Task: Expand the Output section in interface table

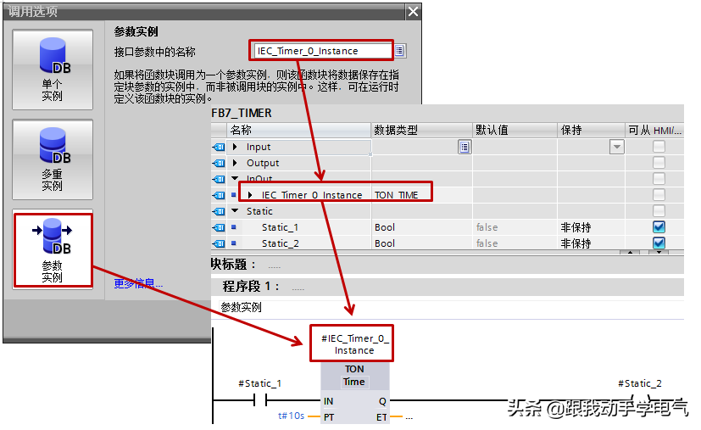Action: click(236, 163)
